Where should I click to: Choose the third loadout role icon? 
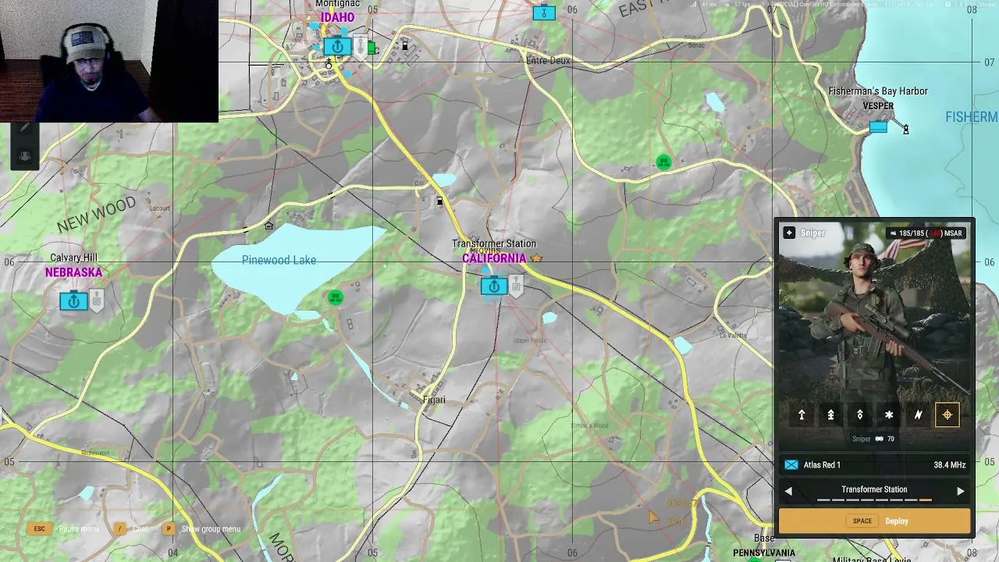pos(860,415)
